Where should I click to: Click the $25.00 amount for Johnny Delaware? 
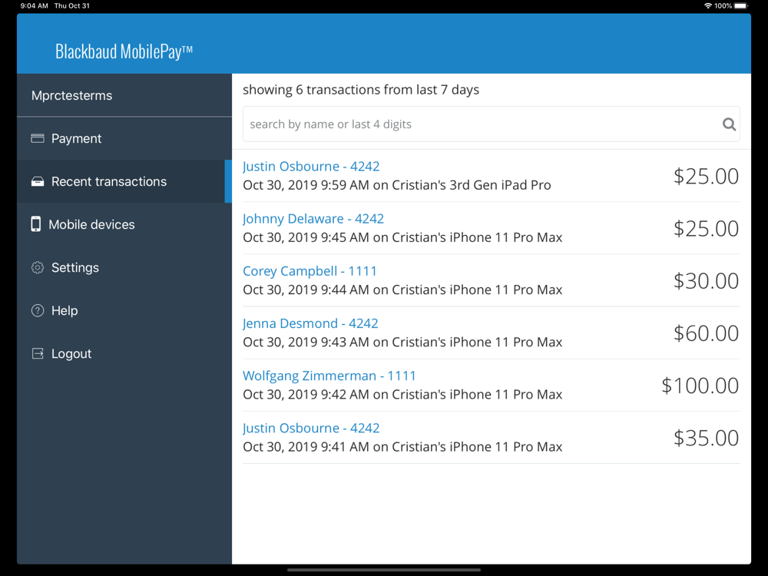[x=706, y=229]
